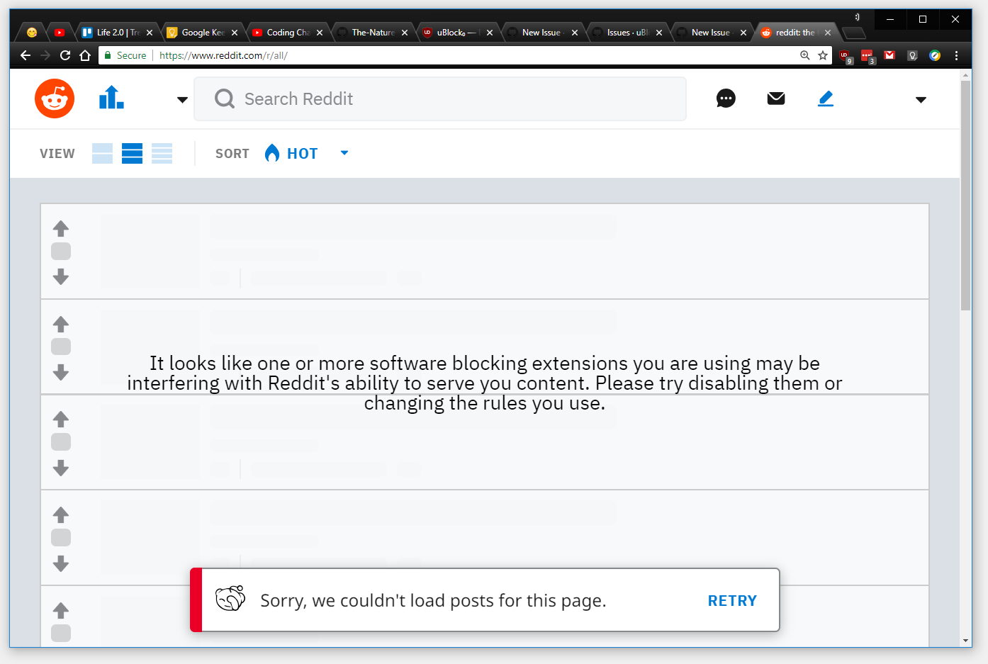This screenshot has height=664, width=988.
Task: Expand the communities dropdown next to the logo
Action: click(x=181, y=99)
